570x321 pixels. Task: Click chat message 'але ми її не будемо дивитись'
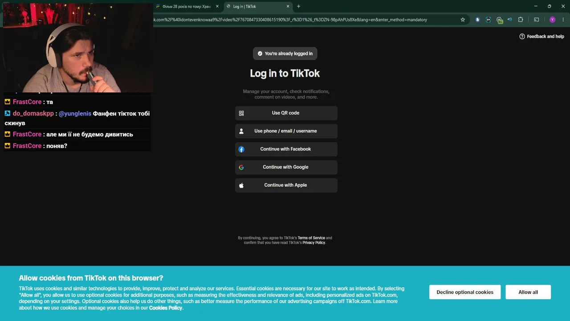click(x=90, y=134)
